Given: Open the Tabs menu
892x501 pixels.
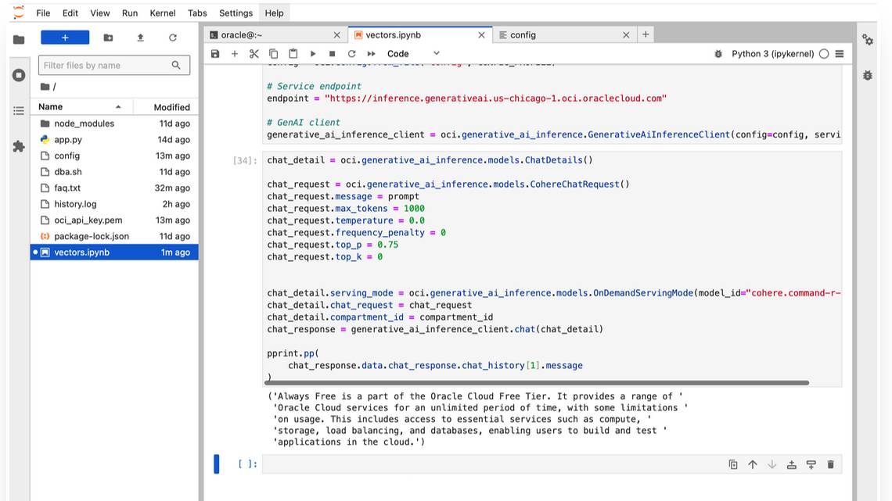Looking at the screenshot, I should (x=197, y=13).
